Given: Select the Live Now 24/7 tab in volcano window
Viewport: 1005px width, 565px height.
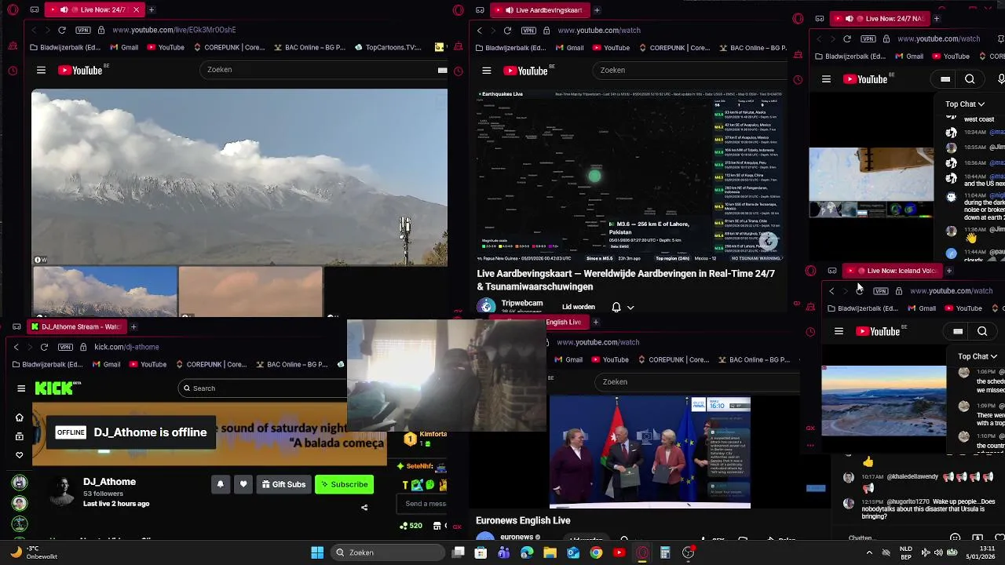Looking at the screenshot, I should pos(96,9).
